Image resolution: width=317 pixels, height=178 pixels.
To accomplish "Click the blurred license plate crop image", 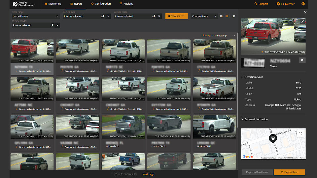I will [253, 63].
